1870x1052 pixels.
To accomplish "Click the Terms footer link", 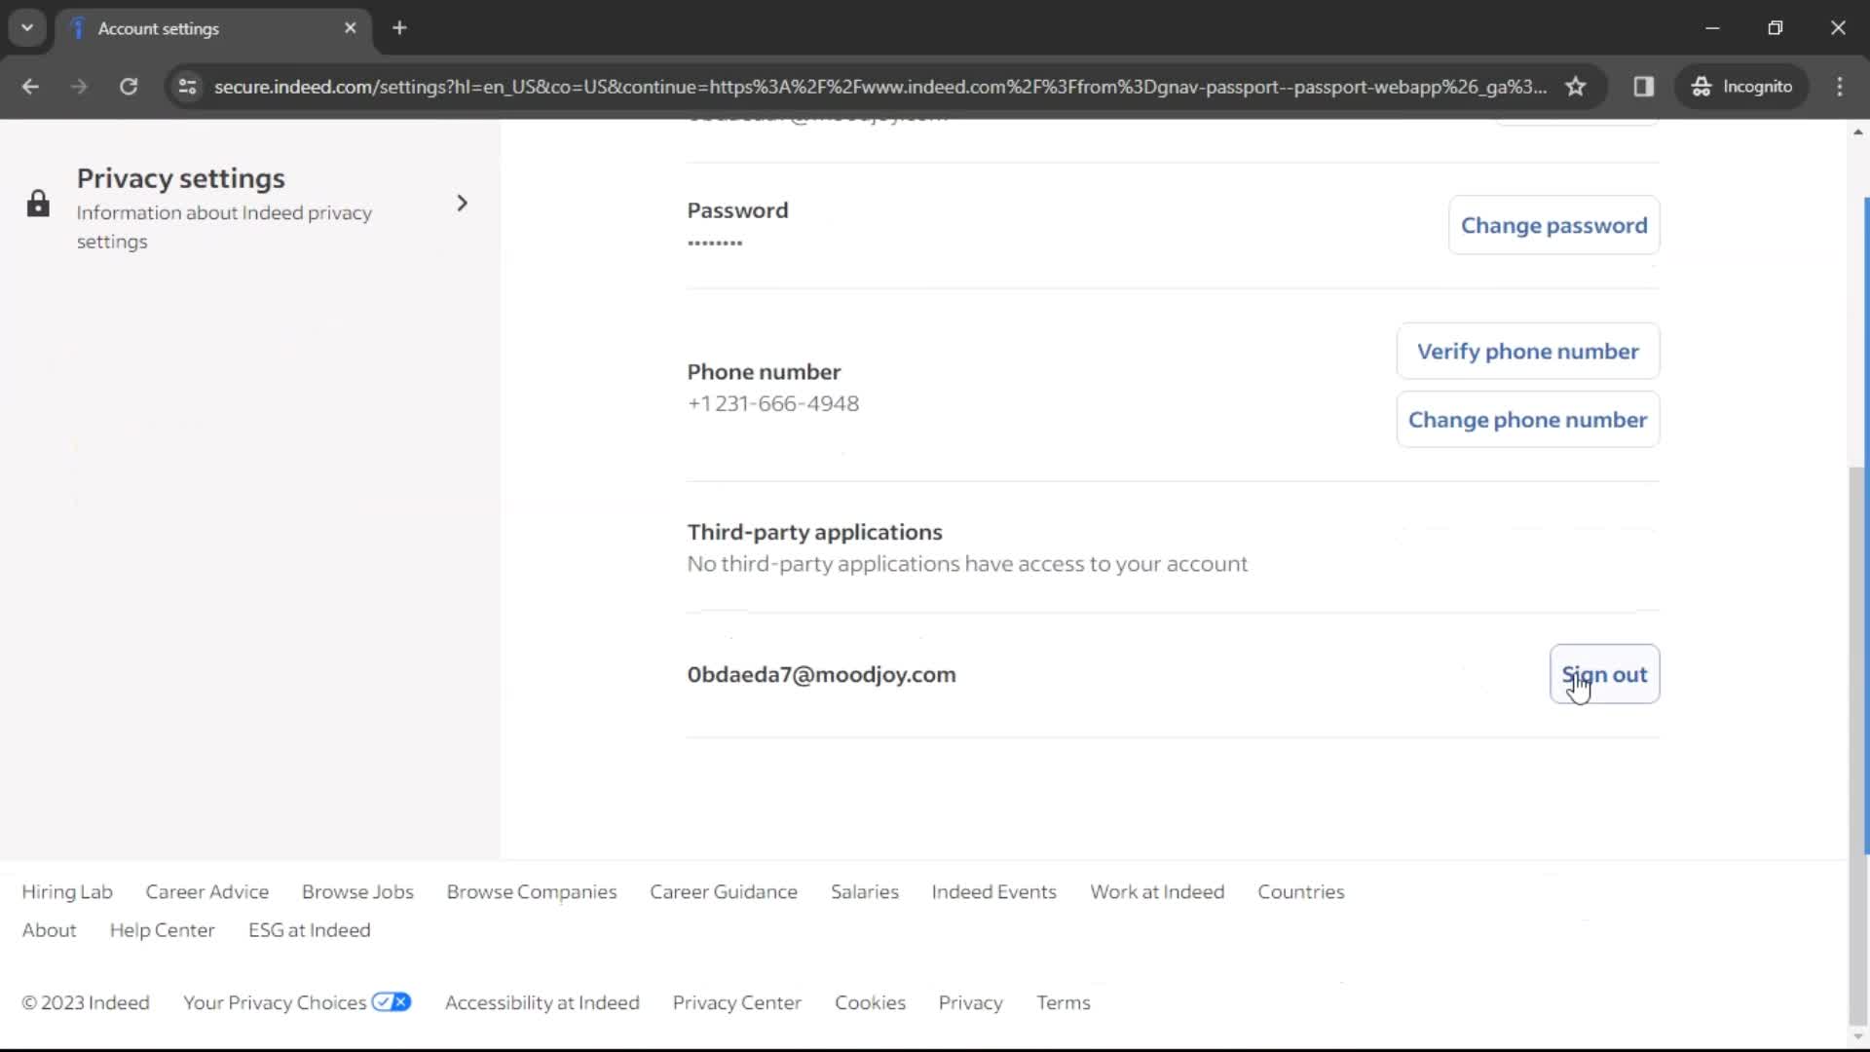I will pyautogui.click(x=1064, y=1003).
